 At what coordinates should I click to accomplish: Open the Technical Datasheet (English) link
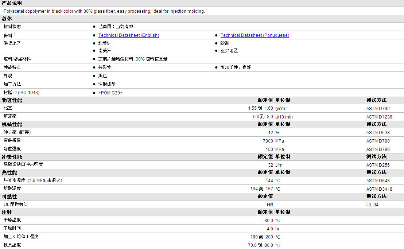coord(128,35)
